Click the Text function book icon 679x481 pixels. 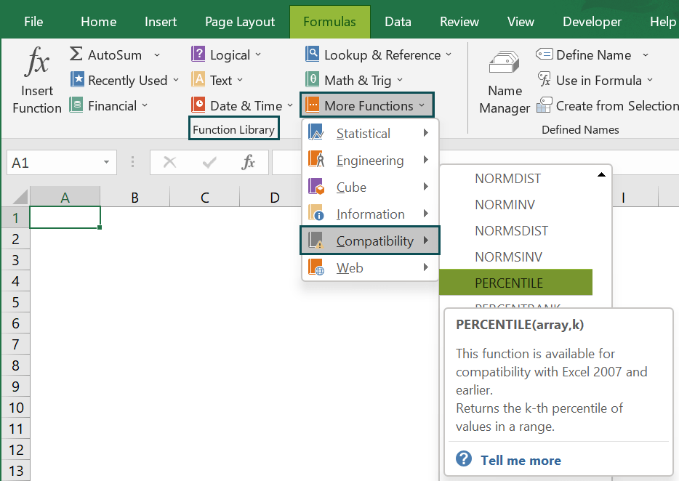coord(198,80)
